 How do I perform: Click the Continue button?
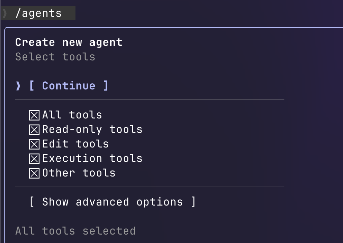pos(69,86)
